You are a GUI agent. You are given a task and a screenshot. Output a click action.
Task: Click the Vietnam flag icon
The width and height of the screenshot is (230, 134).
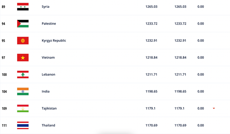[x=23, y=58]
